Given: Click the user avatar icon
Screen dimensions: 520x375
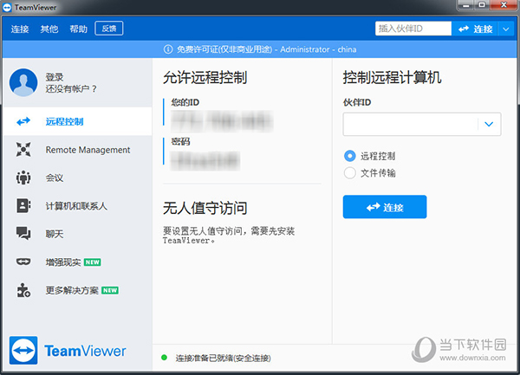Looking at the screenshot, I should tap(23, 82).
